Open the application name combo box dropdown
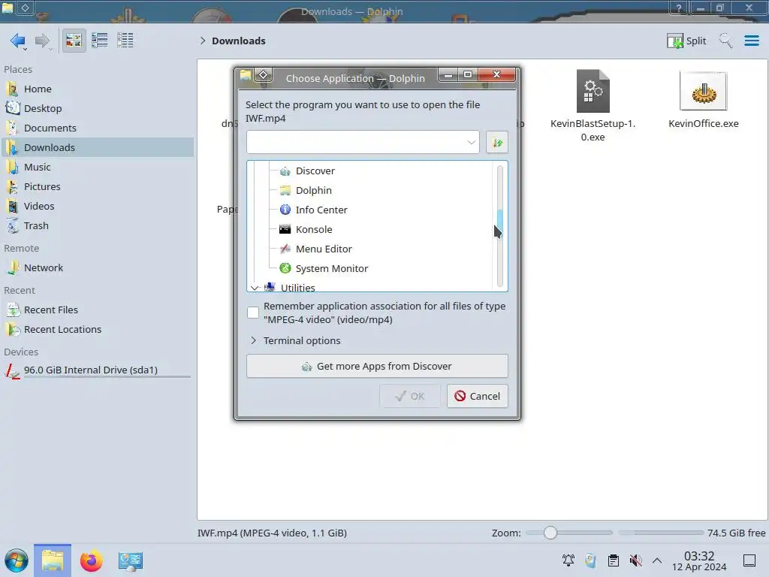 [x=471, y=142]
